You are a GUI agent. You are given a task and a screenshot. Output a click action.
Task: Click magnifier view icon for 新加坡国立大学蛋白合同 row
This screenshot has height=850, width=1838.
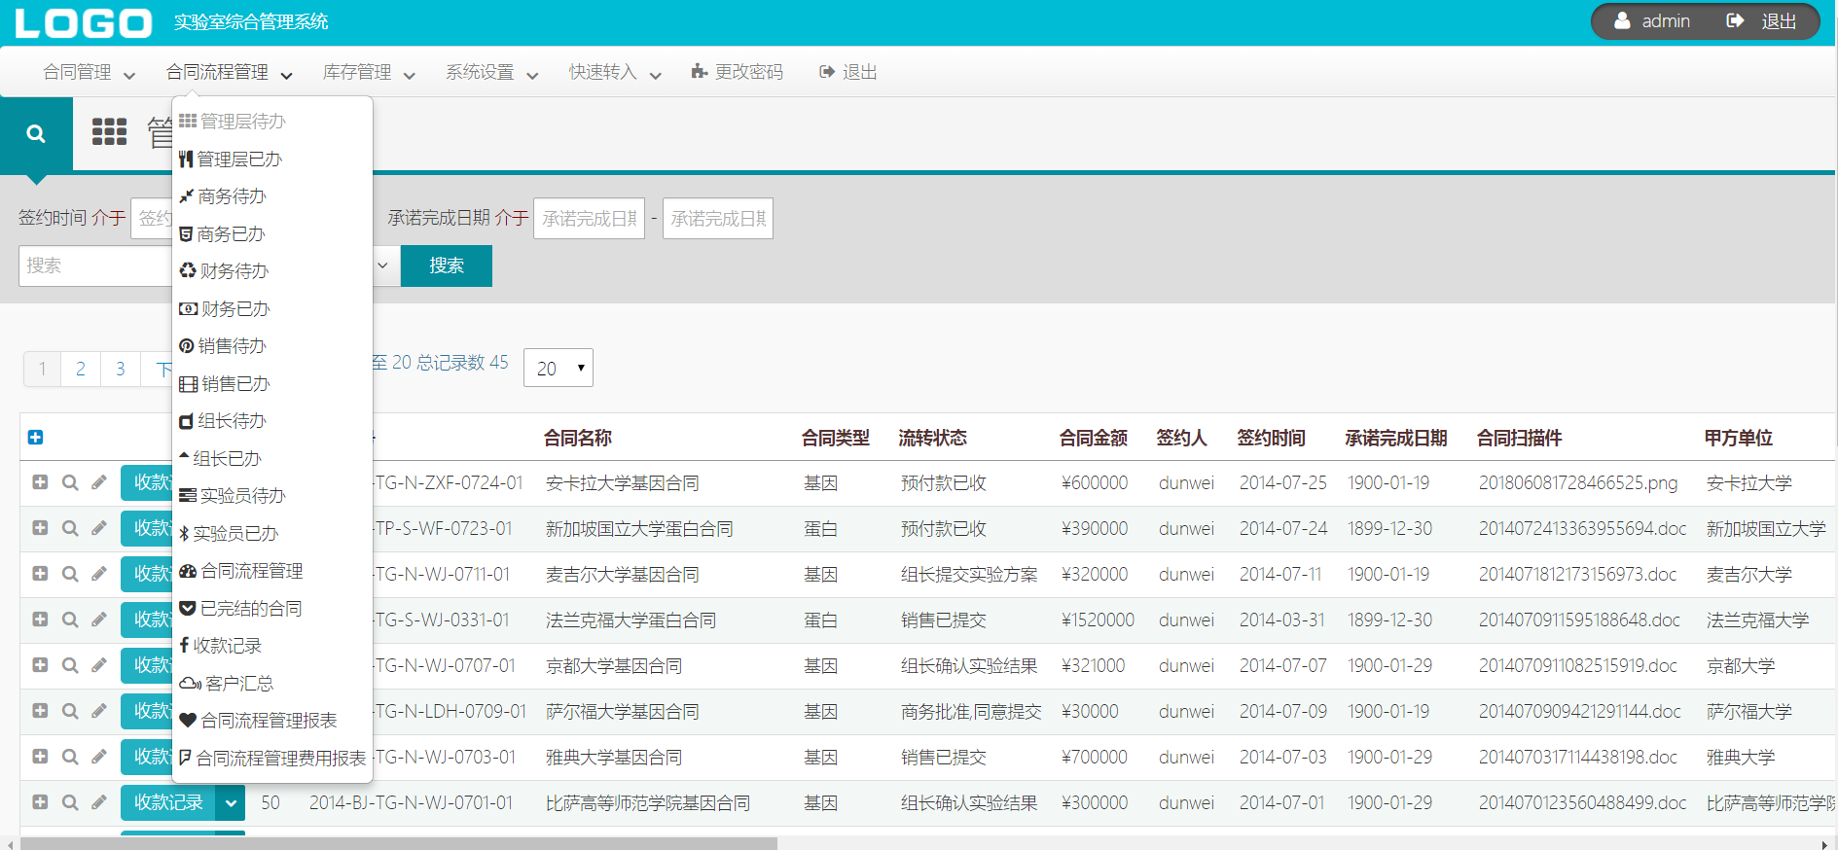70,528
